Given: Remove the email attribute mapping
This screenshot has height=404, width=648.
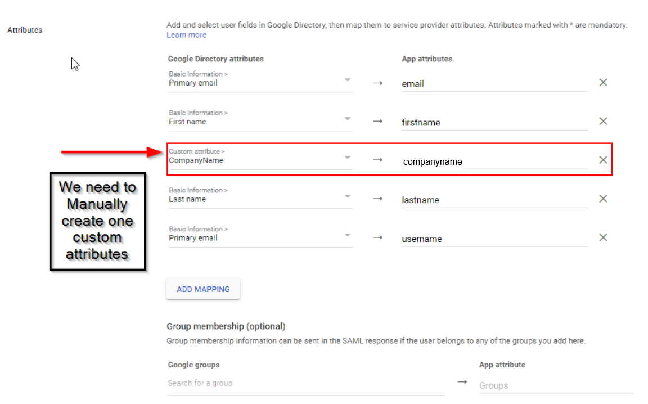Looking at the screenshot, I should 603,83.
